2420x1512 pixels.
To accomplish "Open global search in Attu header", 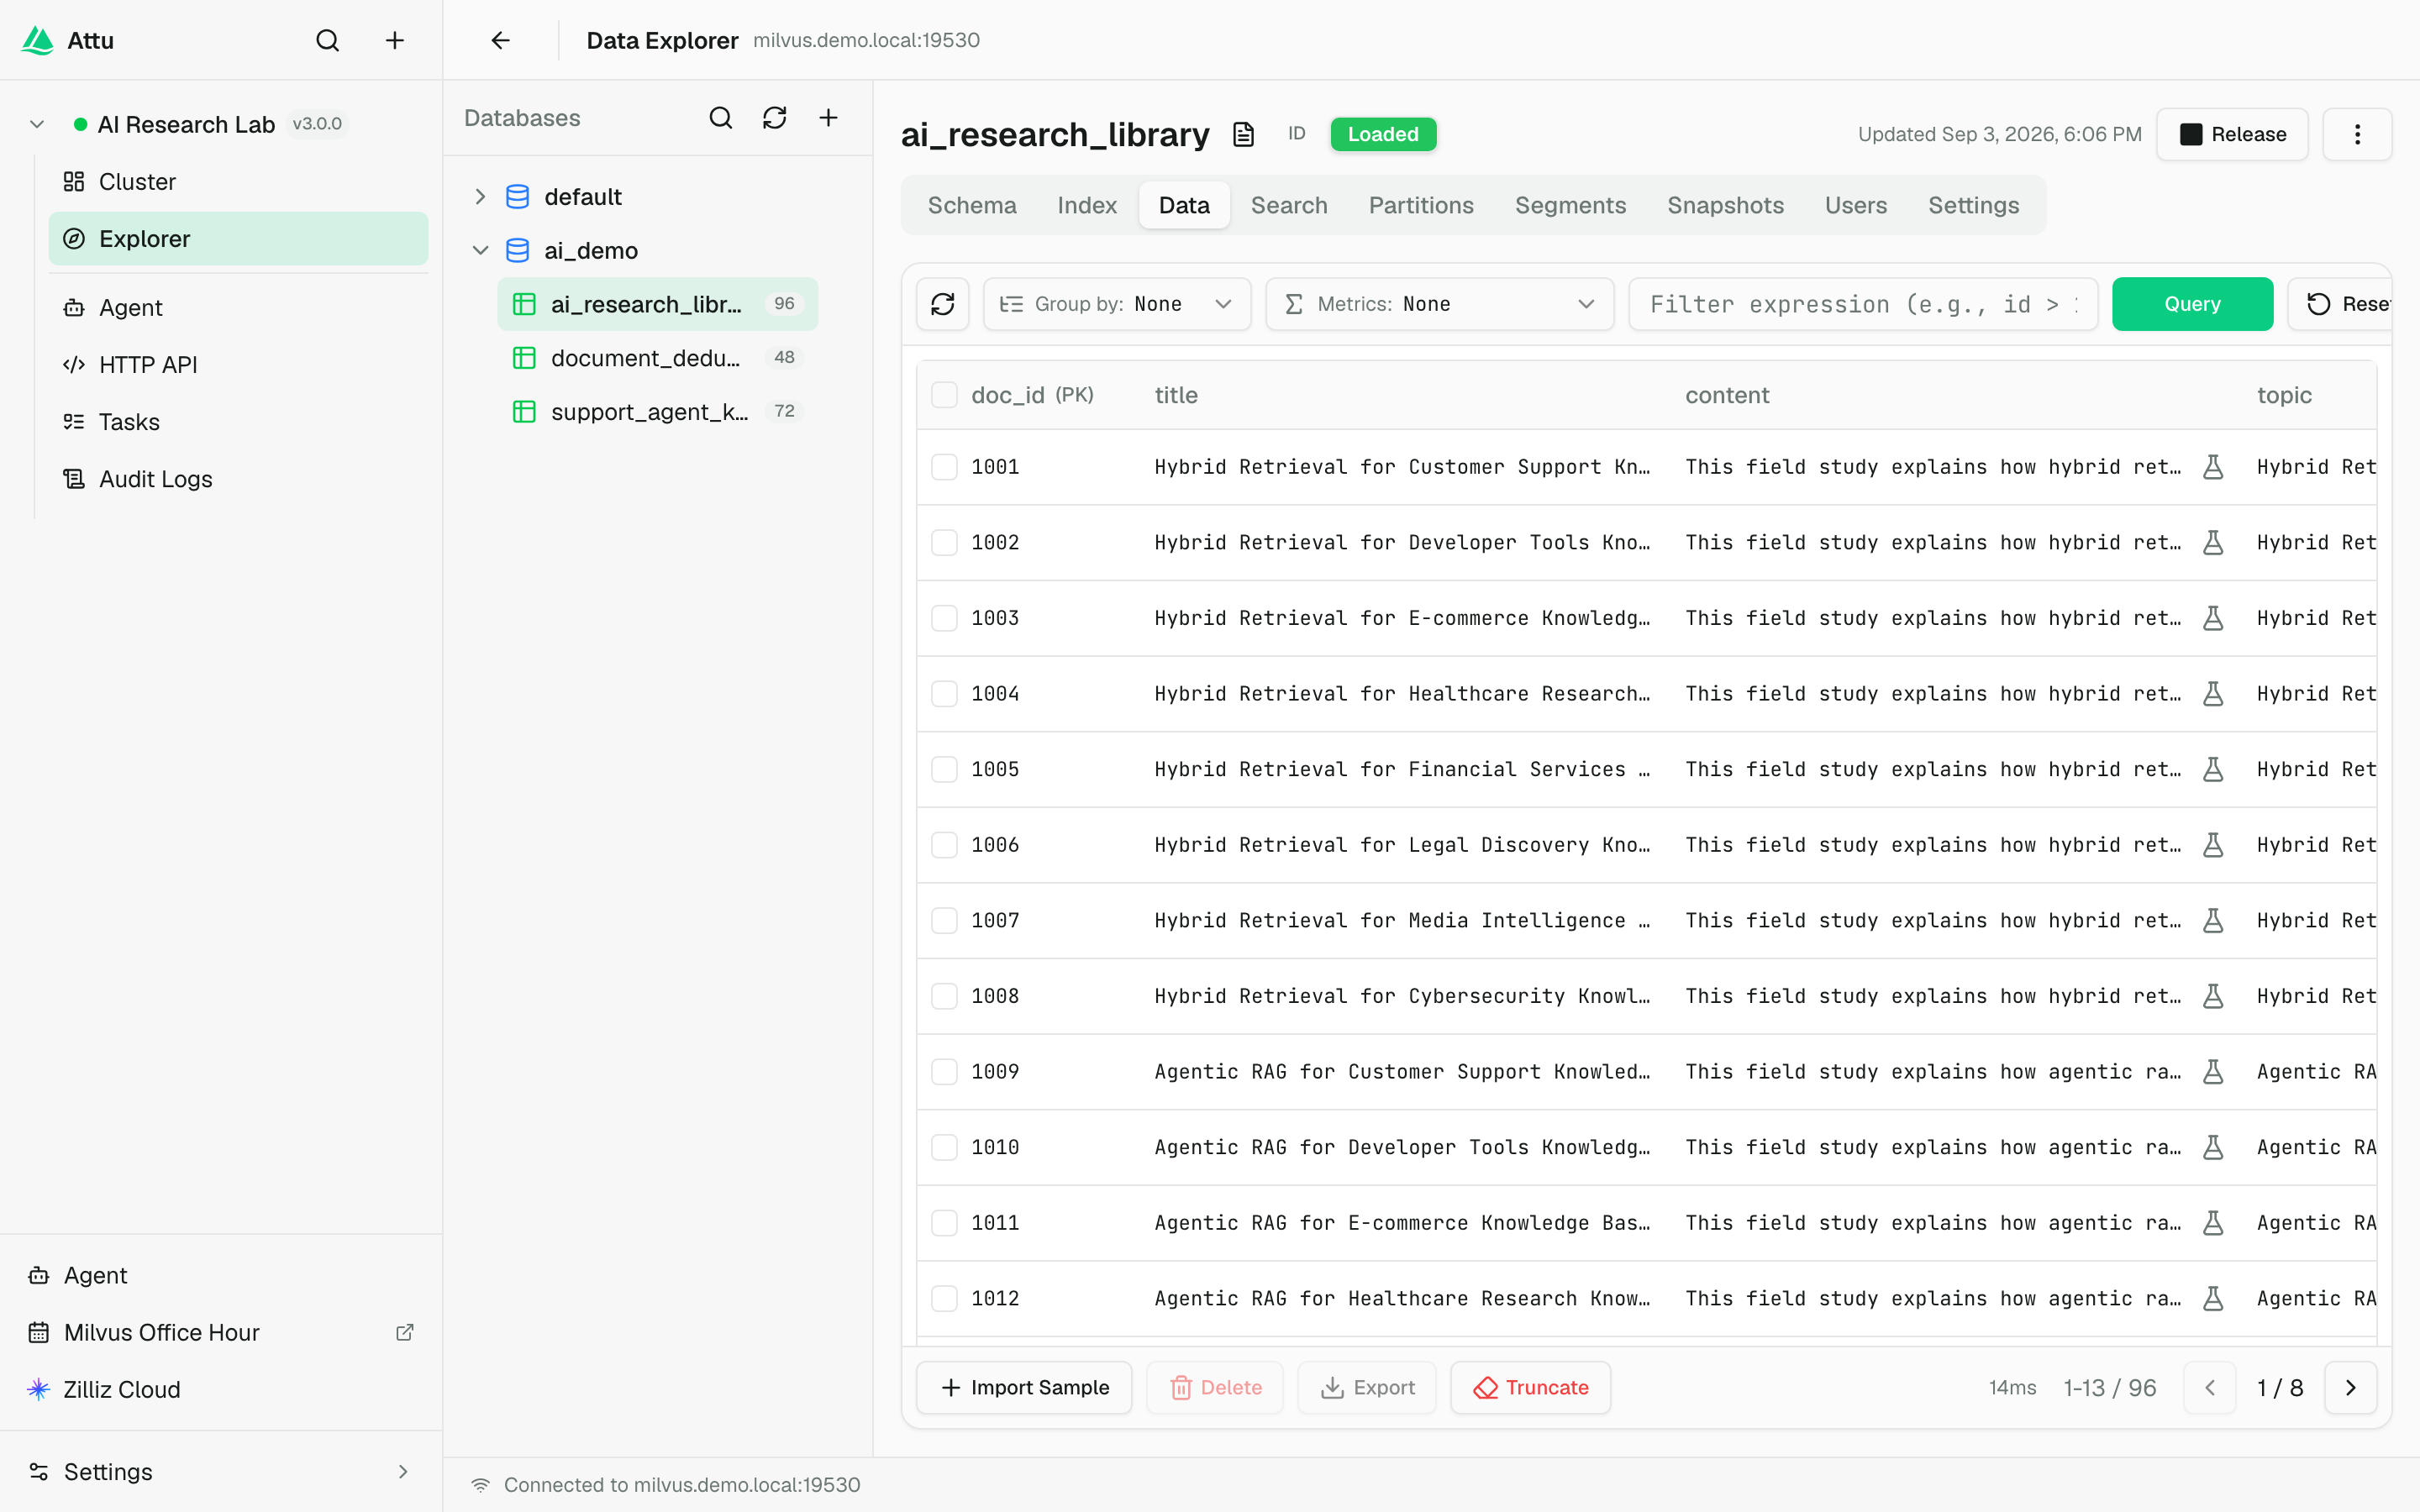I will pos(328,40).
